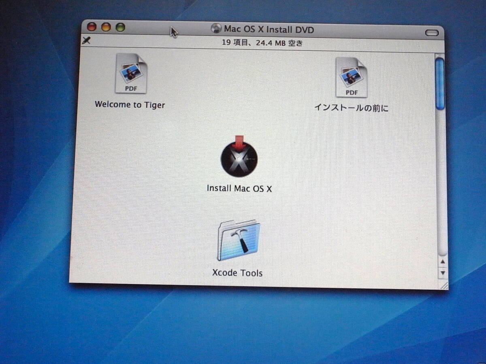
Task: Open the Welcome to Tiger PDF icon
Action: 131,75
